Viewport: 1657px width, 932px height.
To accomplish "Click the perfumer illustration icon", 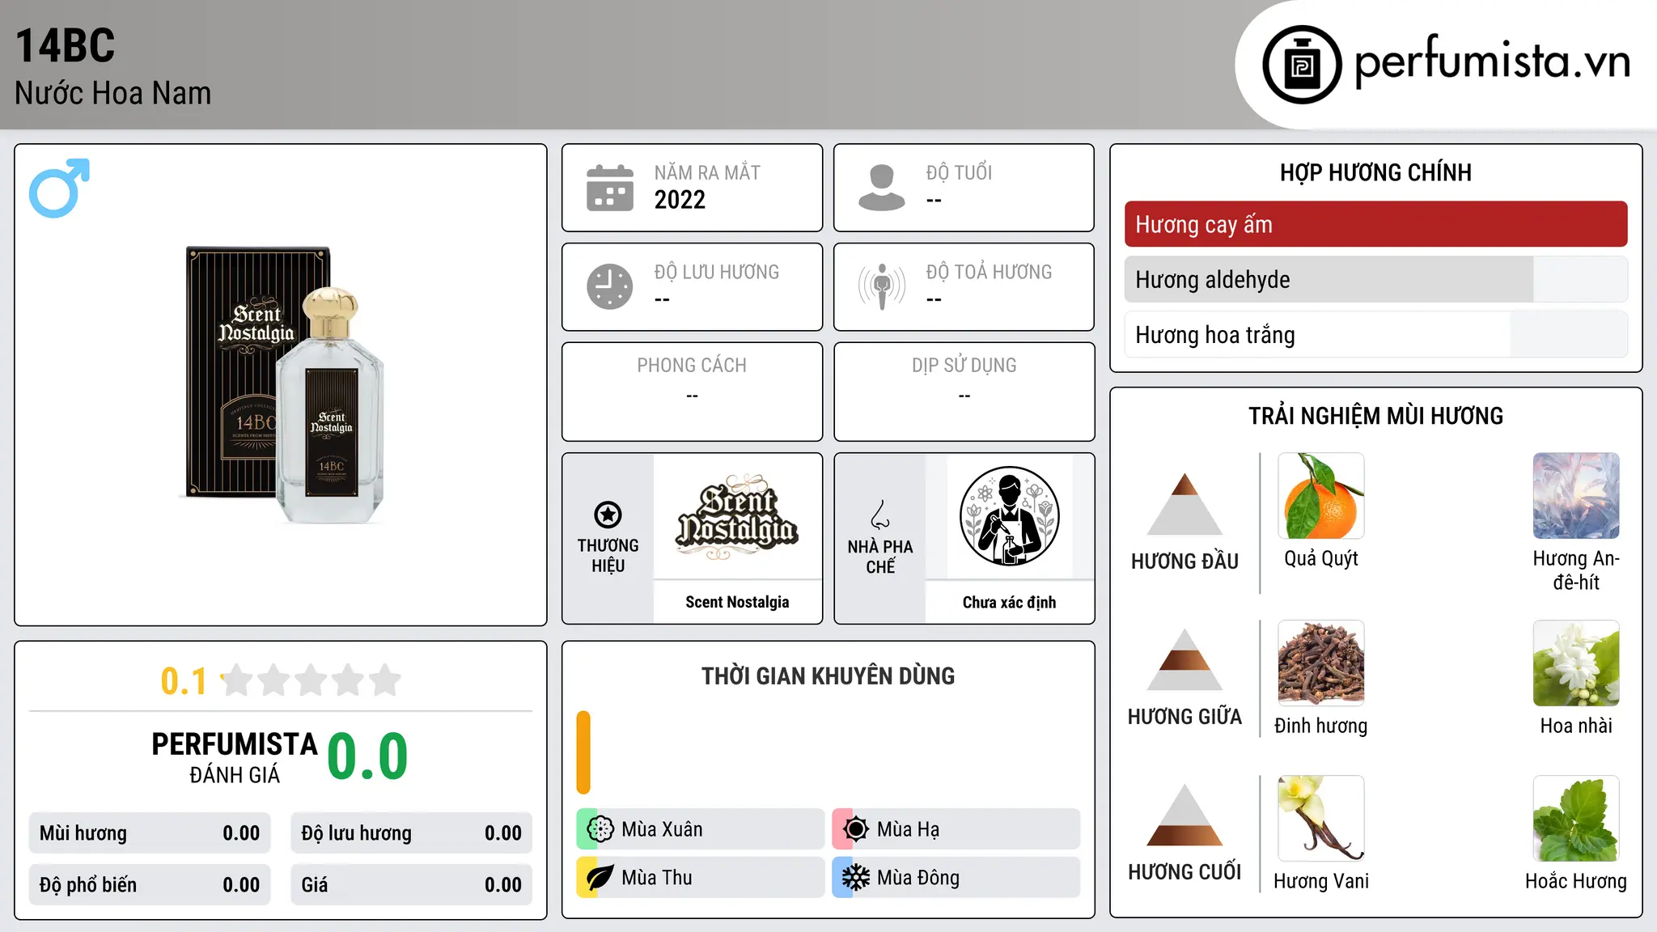I will (x=1009, y=516).
